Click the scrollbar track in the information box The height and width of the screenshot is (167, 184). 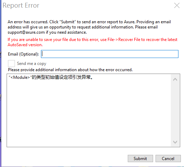(x=175, y=111)
